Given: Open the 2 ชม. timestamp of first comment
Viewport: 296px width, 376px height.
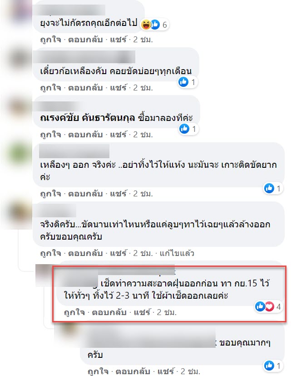Looking at the screenshot, I should click(x=143, y=39).
